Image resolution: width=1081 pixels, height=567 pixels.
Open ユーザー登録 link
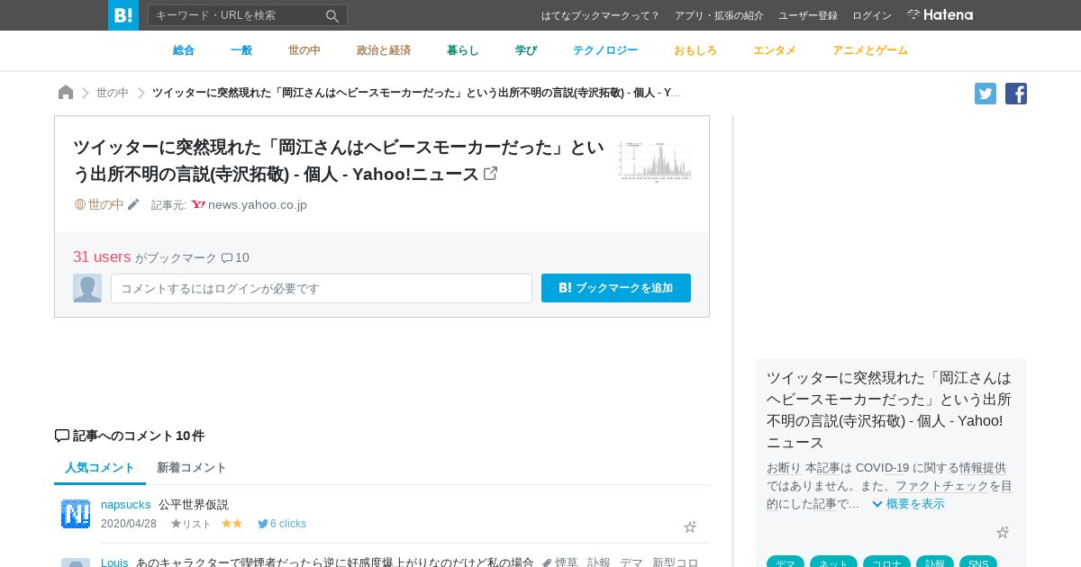pyautogui.click(x=808, y=15)
